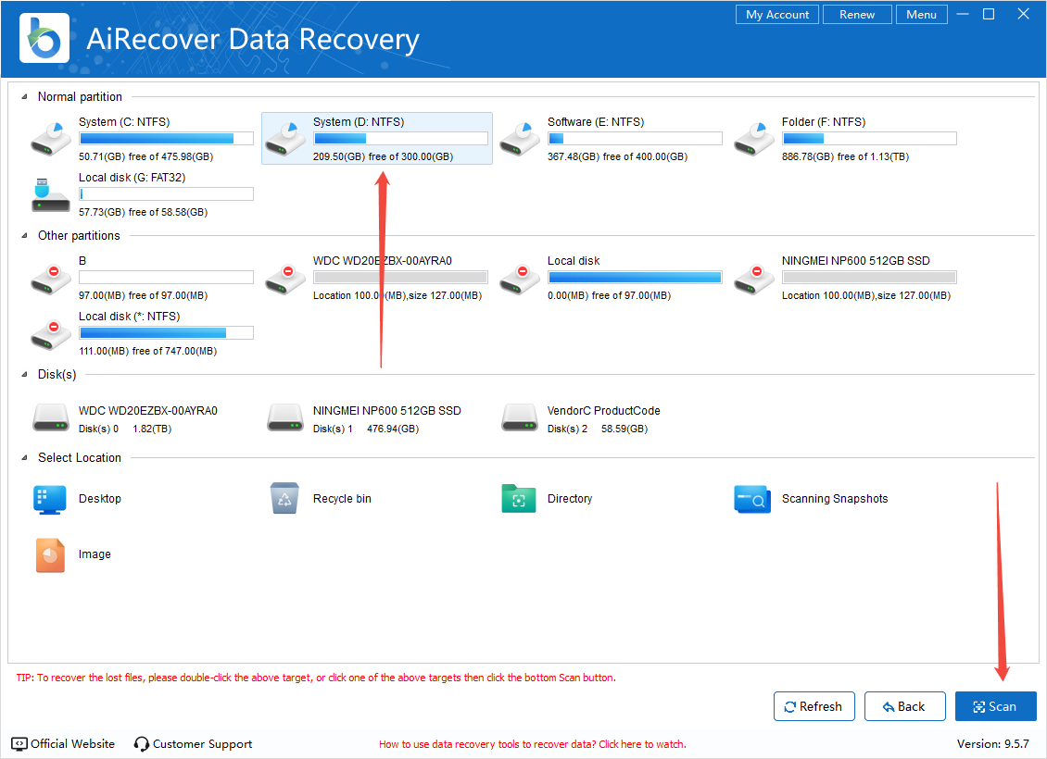Screen dimensions: 1047x759
Task: Pick the VendorC ProductCode disk icon
Action: pos(519,418)
